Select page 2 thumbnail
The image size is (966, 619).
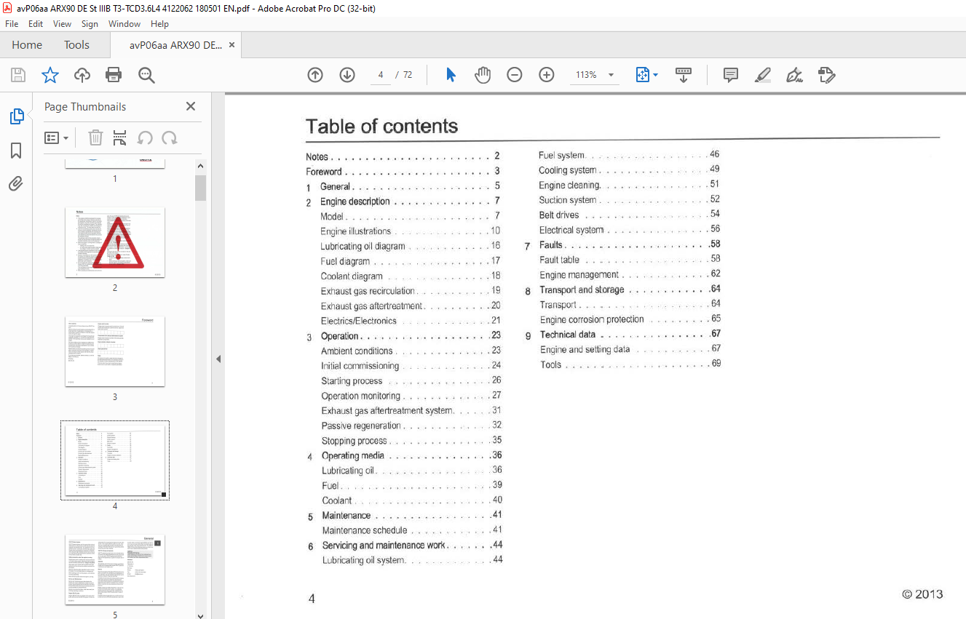(115, 242)
